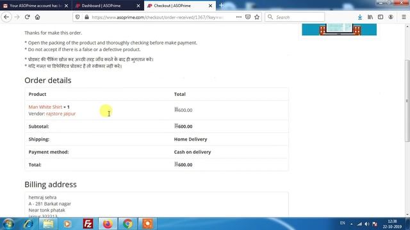The height and width of the screenshot is (230, 410).
Task: Open Google Chrome from taskbar
Action: pyautogui.click(x=127, y=224)
